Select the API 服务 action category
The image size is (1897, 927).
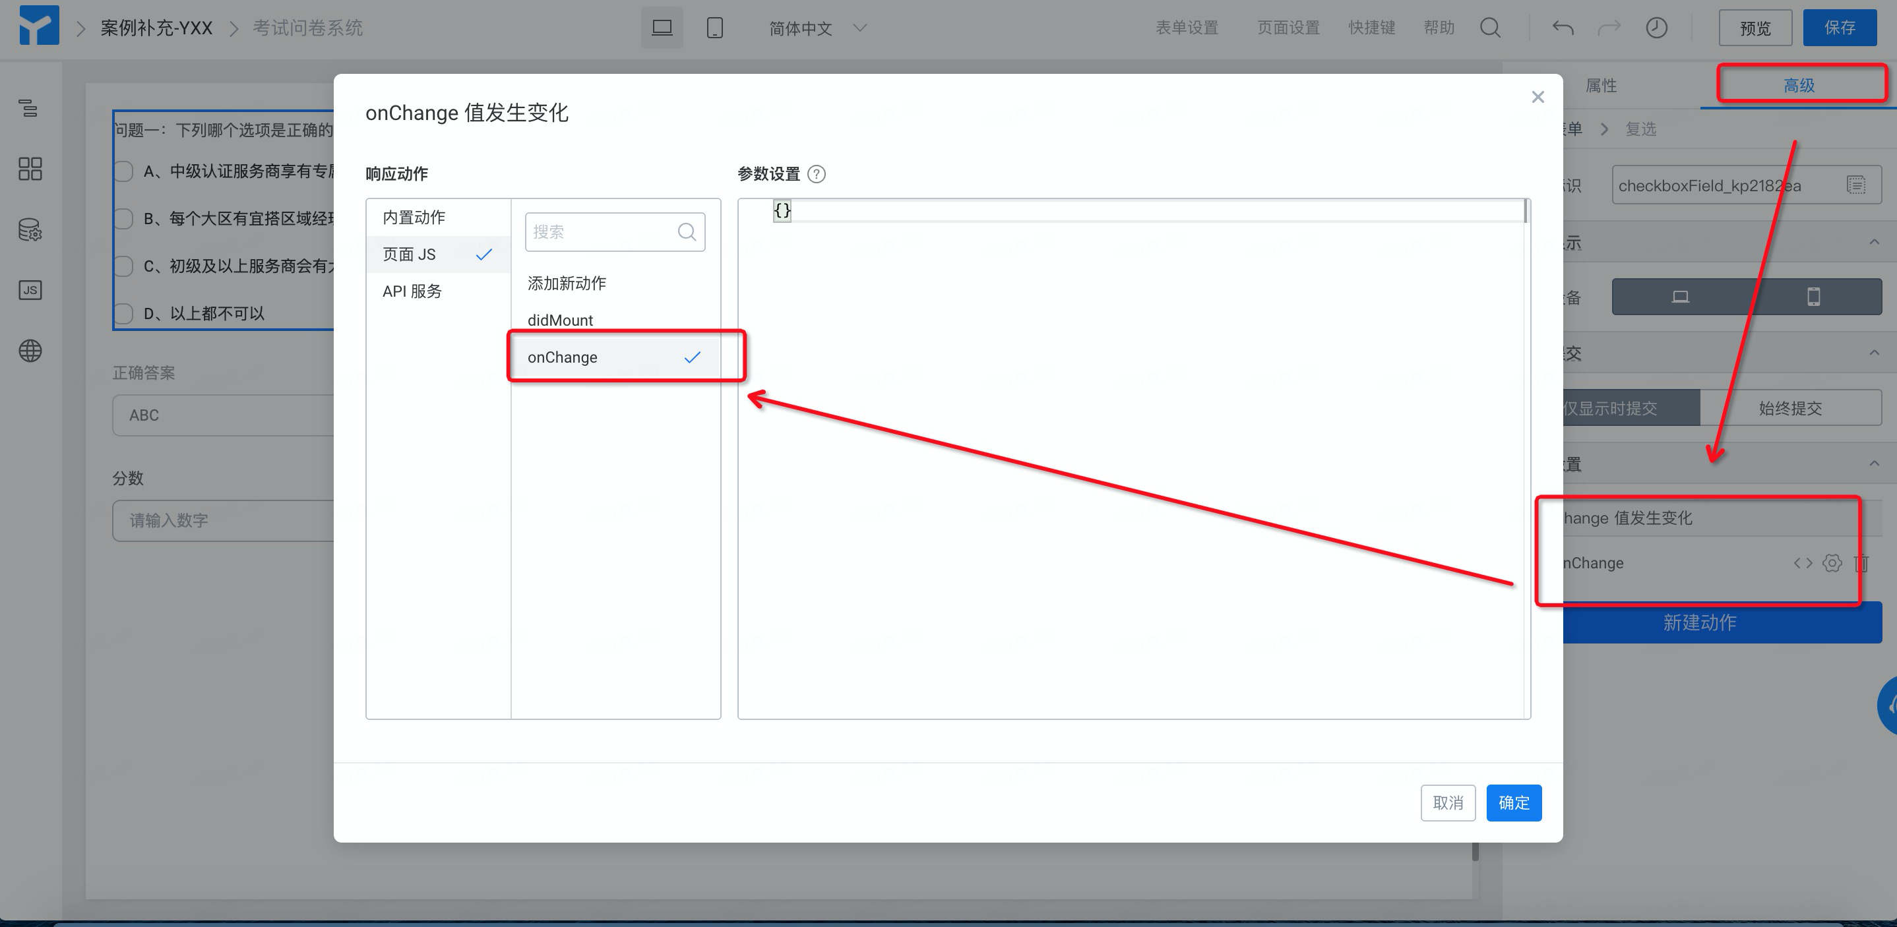click(412, 291)
